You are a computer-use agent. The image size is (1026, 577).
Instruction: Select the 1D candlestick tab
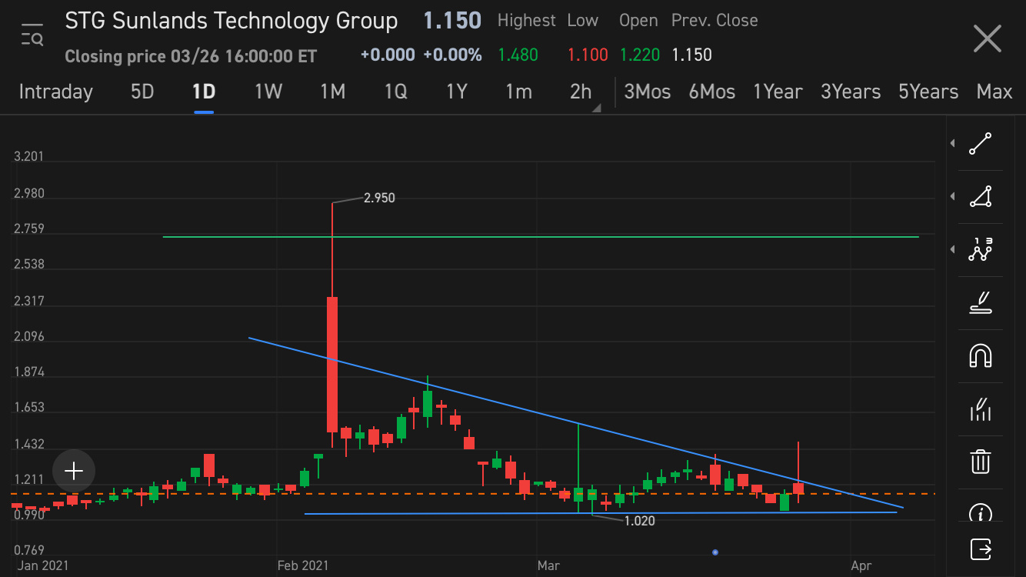[x=204, y=92]
